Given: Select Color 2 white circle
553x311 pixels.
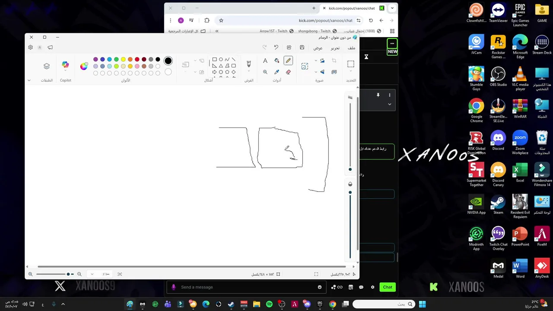Looking at the screenshot, I should pos(168,72).
